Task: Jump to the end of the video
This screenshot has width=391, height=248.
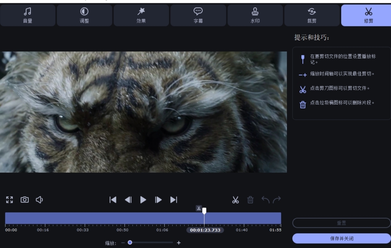Action: click(174, 200)
